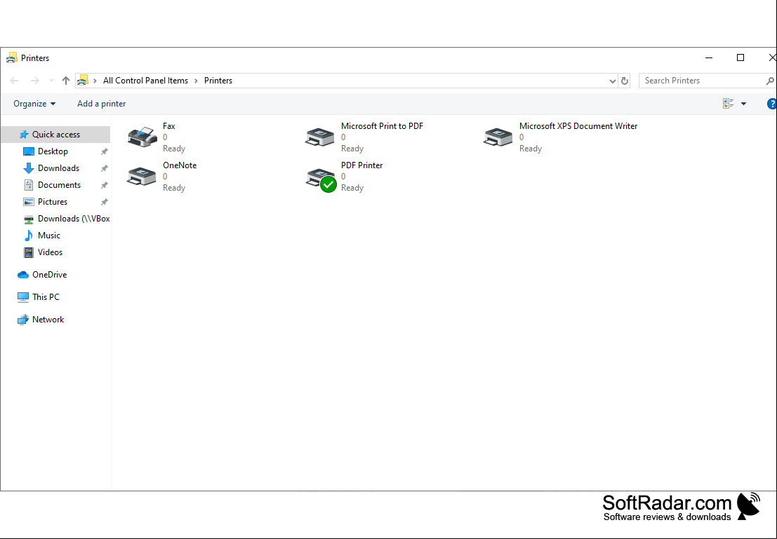The height and width of the screenshot is (539, 777).
Task: Click the Forward navigation arrow
Action: [34, 81]
